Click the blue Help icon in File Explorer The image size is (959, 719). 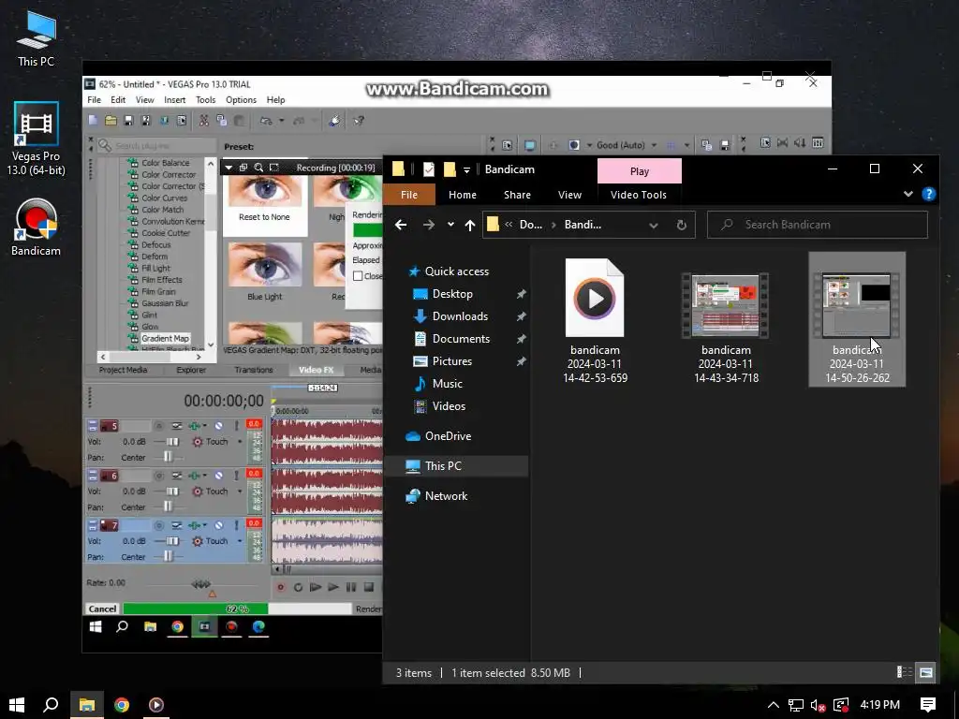tap(928, 194)
